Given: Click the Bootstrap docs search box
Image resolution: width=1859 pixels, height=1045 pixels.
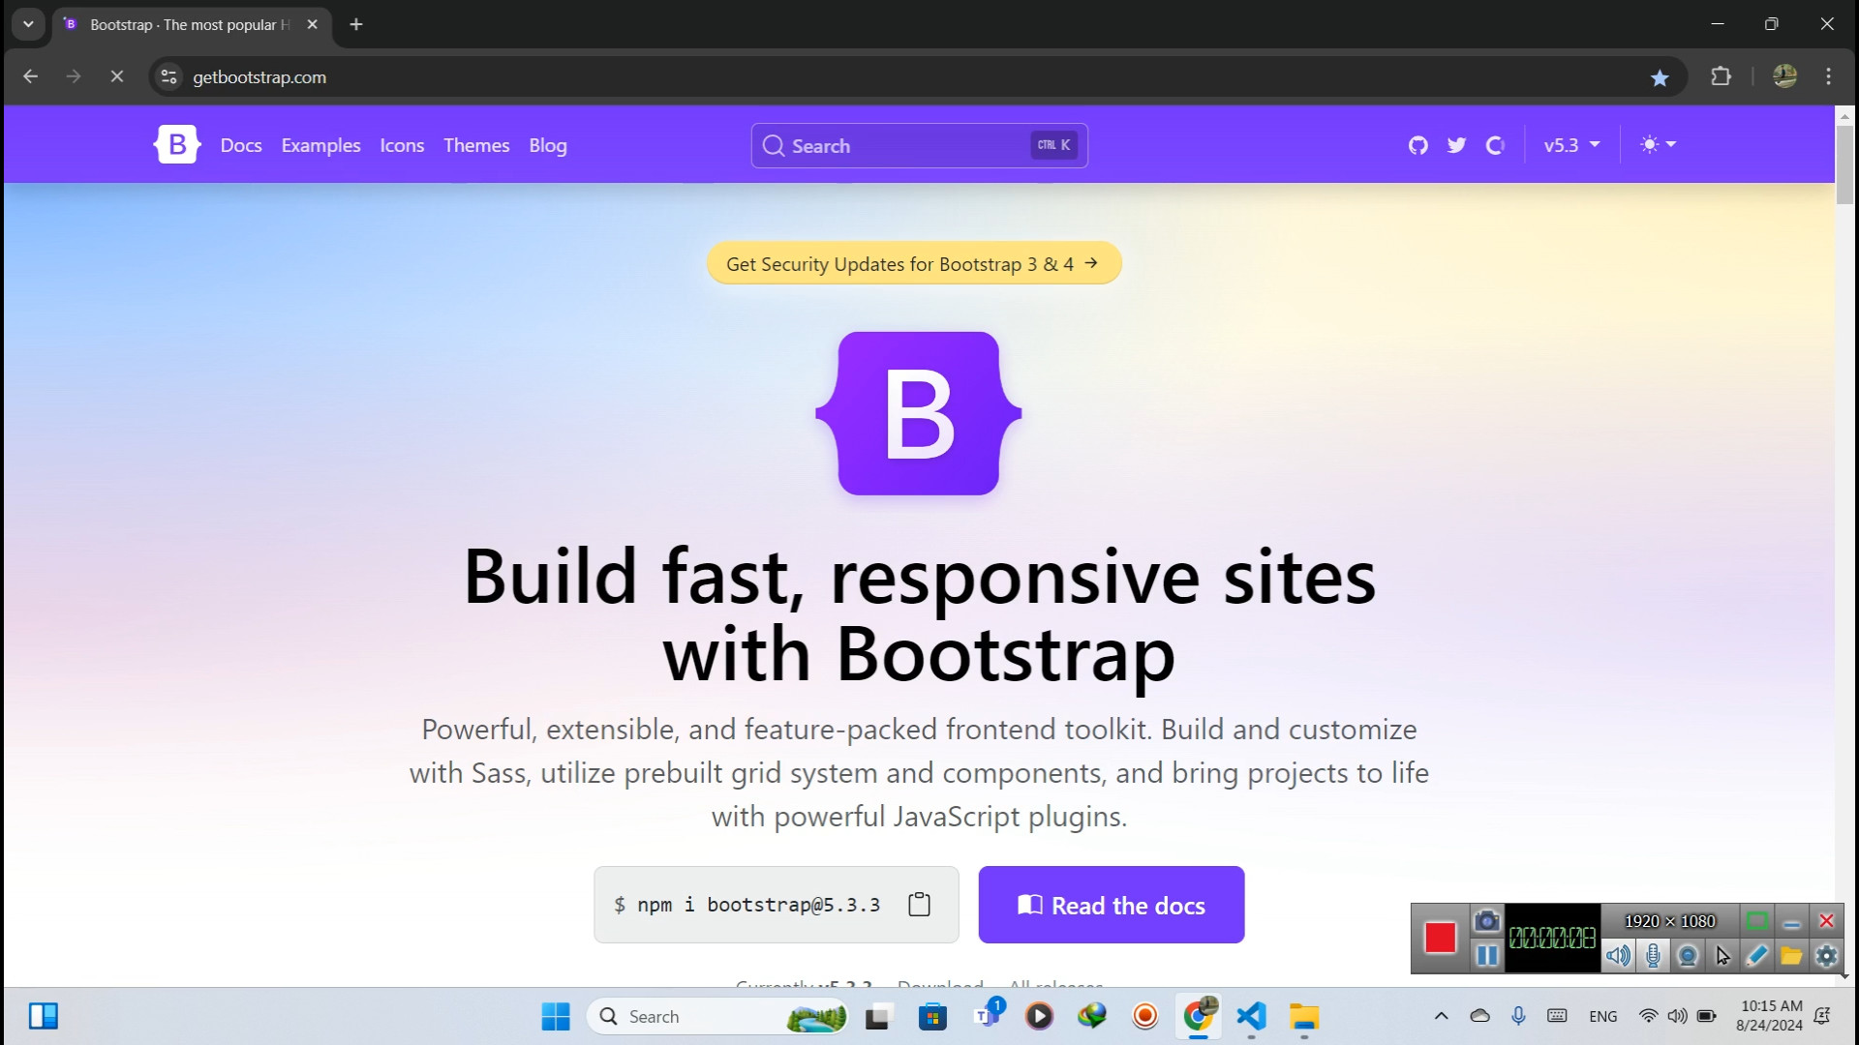Looking at the screenshot, I should pyautogui.click(x=919, y=145).
